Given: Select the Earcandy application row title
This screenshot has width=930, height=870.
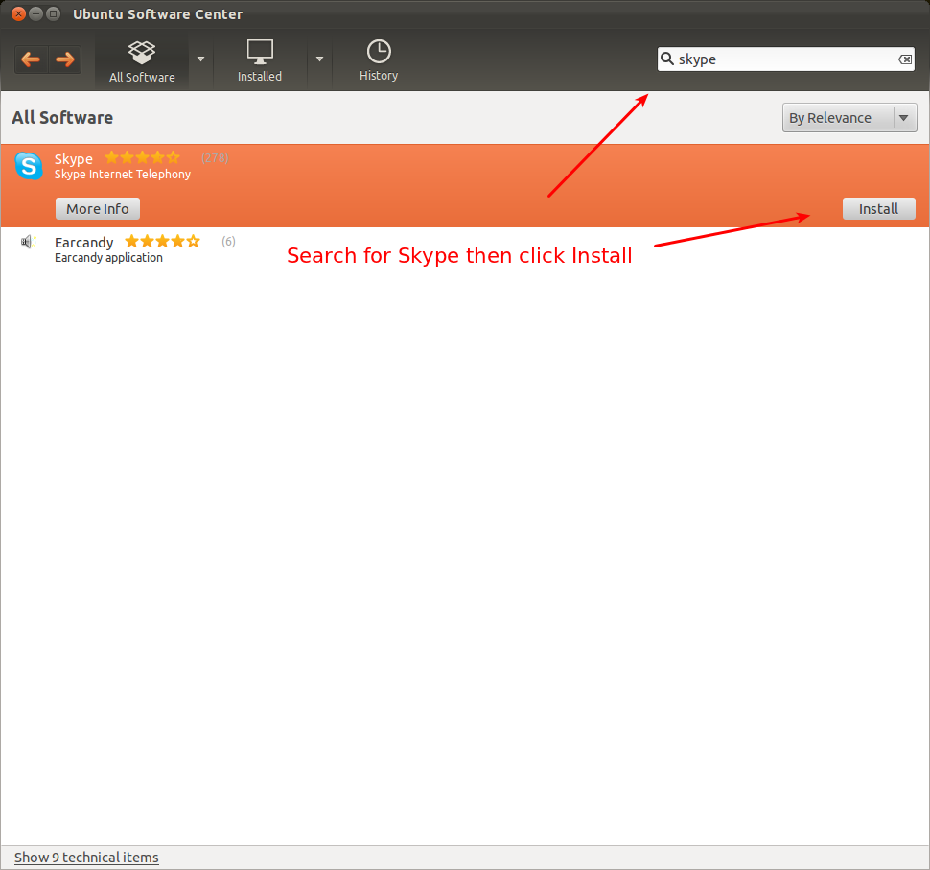Looking at the screenshot, I should pos(83,242).
